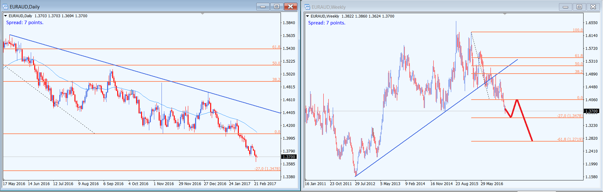Select the 38.2 Fibonacci label on Daily chart
Image resolution: width=603 pixels, height=192 pixels.
point(276,80)
